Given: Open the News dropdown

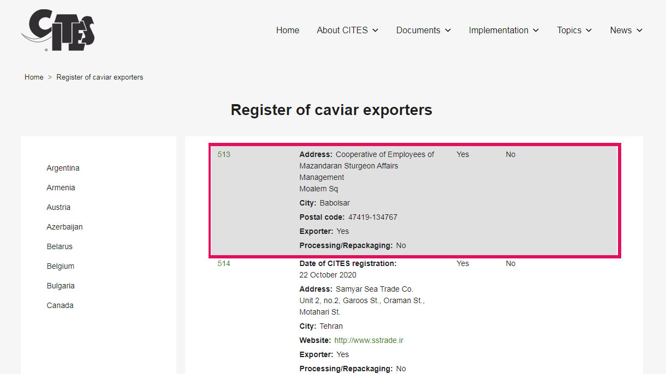Looking at the screenshot, I should click(626, 31).
